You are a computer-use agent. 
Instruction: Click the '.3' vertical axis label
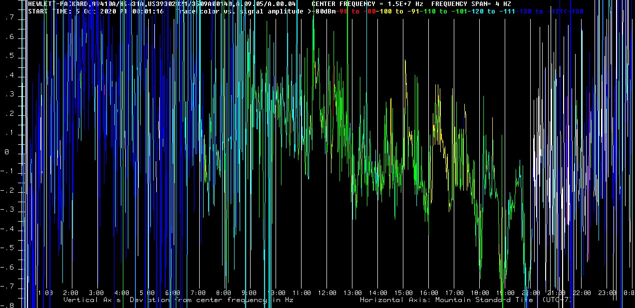(x=9, y=95)
